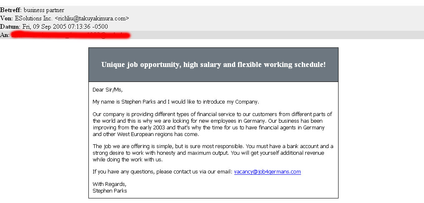Click the Dear Sir/Ms greeting line
The width and height of the screenshot is (424, 203).
click(107, 90)
